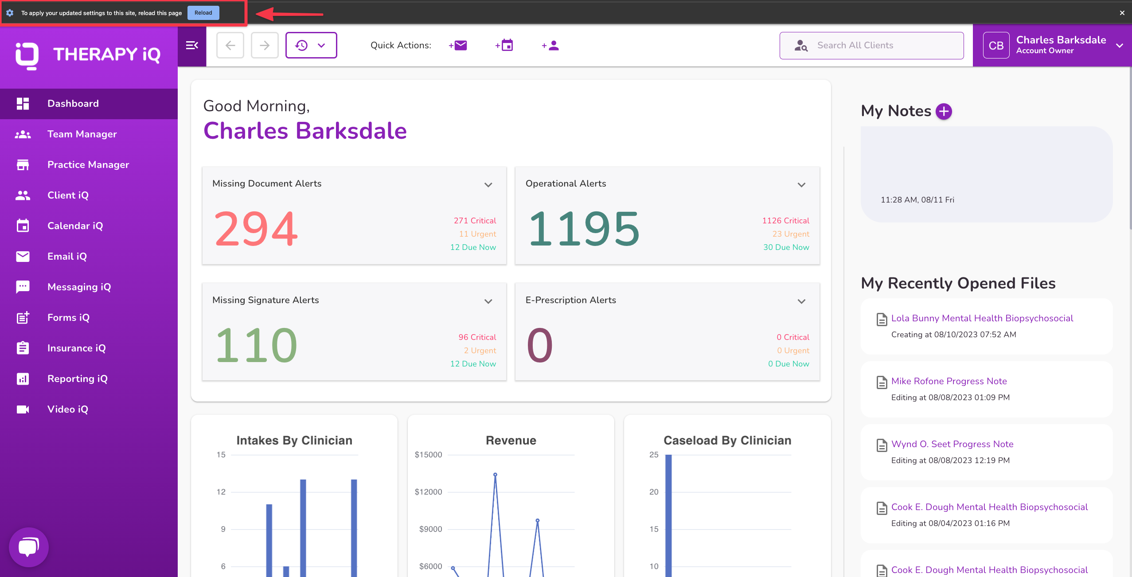Click the settings gear icon in notification bar
1132x577 pixels.
click(10, 13)
